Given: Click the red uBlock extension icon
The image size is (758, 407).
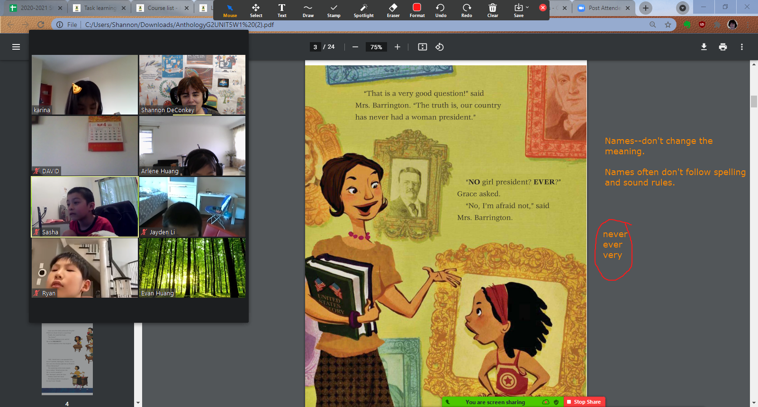Looking at the screenshot, I should tap(702, 25).
